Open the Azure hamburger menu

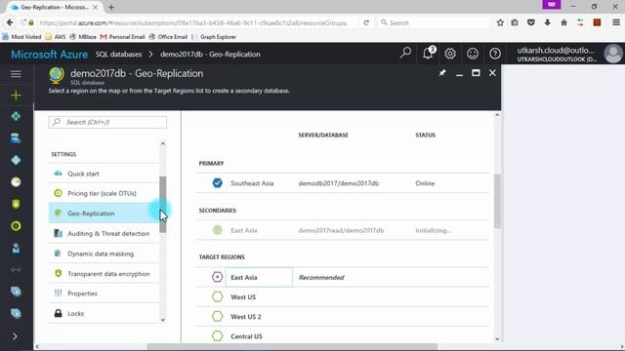tap(16, 74)
